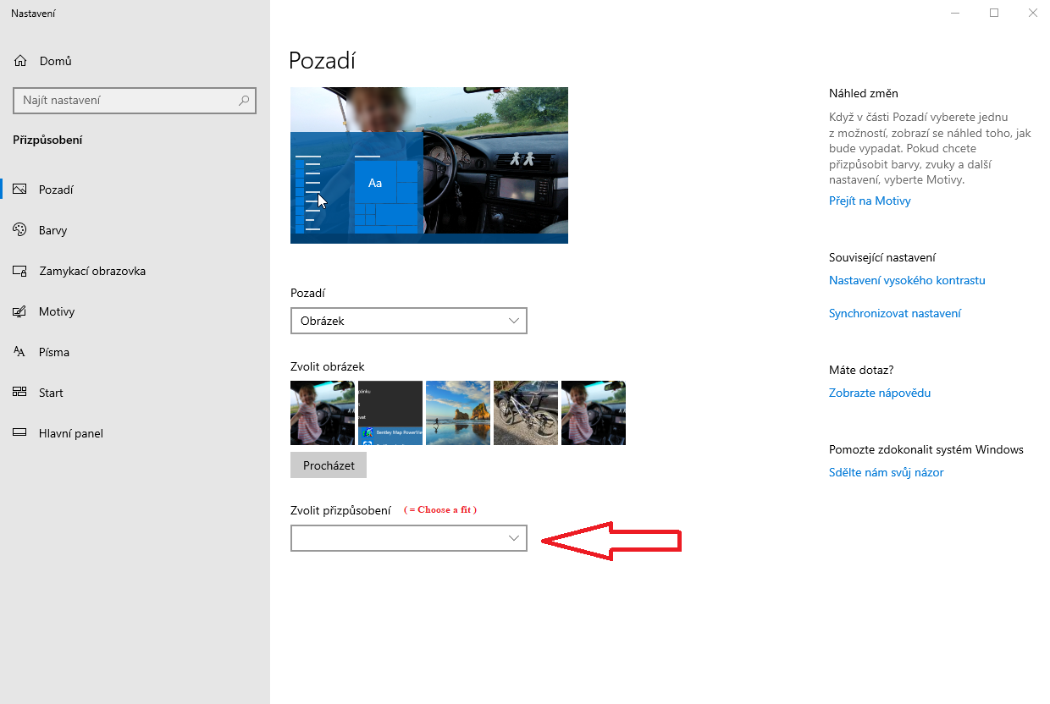Open the Synchronizovat nastavení link

(x=895, y=313)
